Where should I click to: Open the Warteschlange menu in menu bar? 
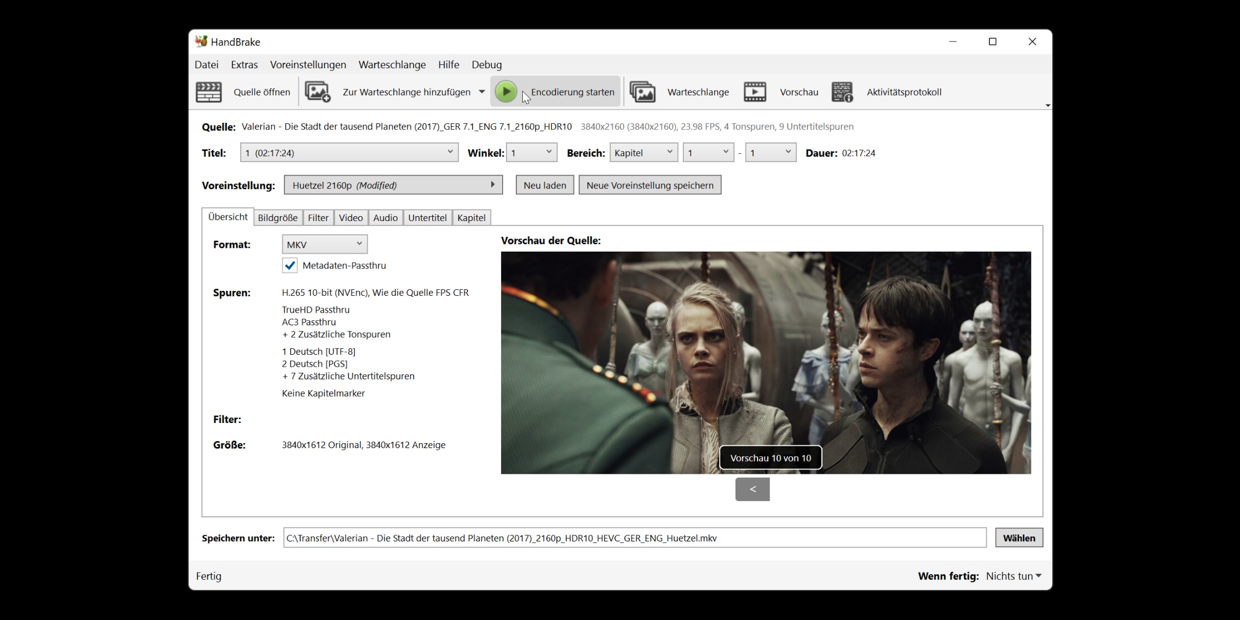tap(392, 64)
